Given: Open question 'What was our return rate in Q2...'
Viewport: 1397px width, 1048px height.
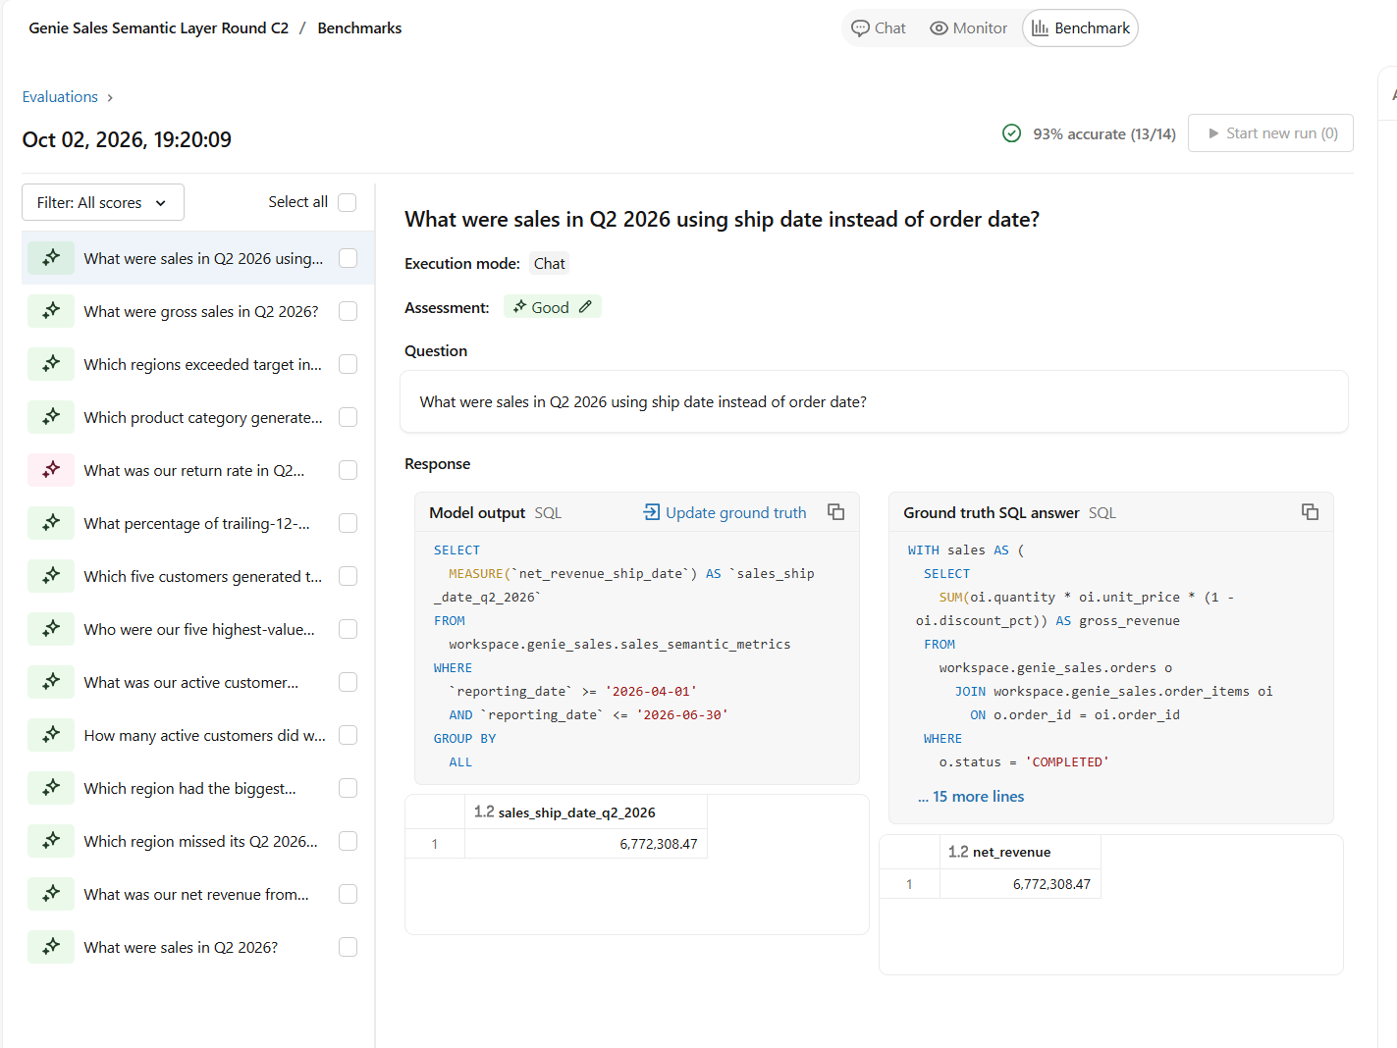Looking at the screenshot, I should tap(194, 470).
